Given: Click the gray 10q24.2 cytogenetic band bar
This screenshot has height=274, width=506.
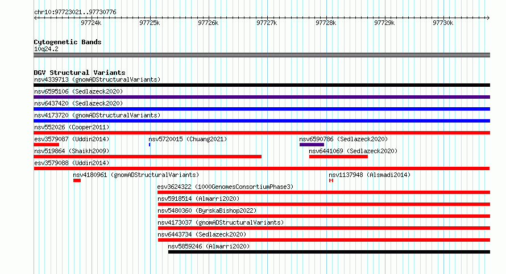Looking at the screenshot, I should coord(262,55).
